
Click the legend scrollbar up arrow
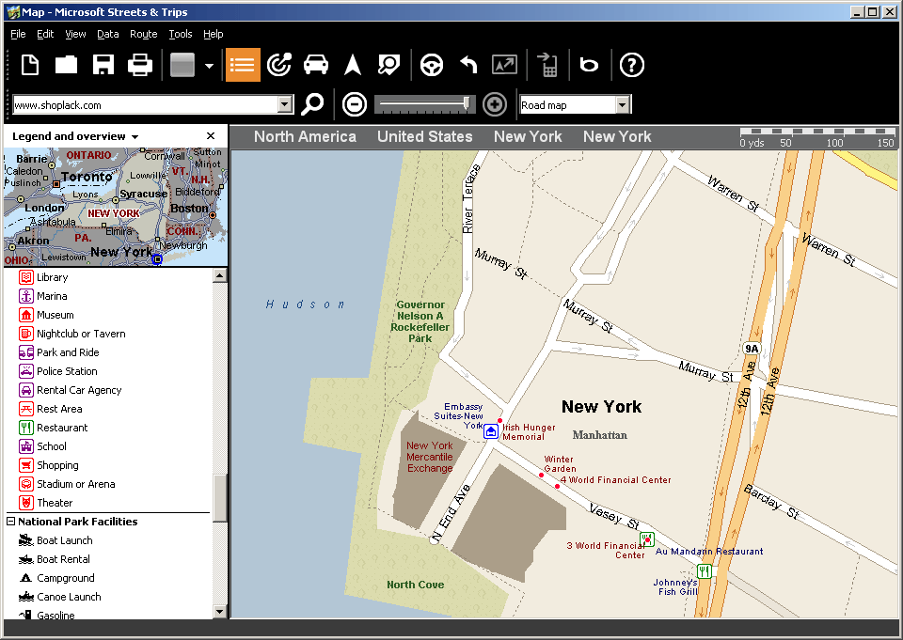[219, 275]
